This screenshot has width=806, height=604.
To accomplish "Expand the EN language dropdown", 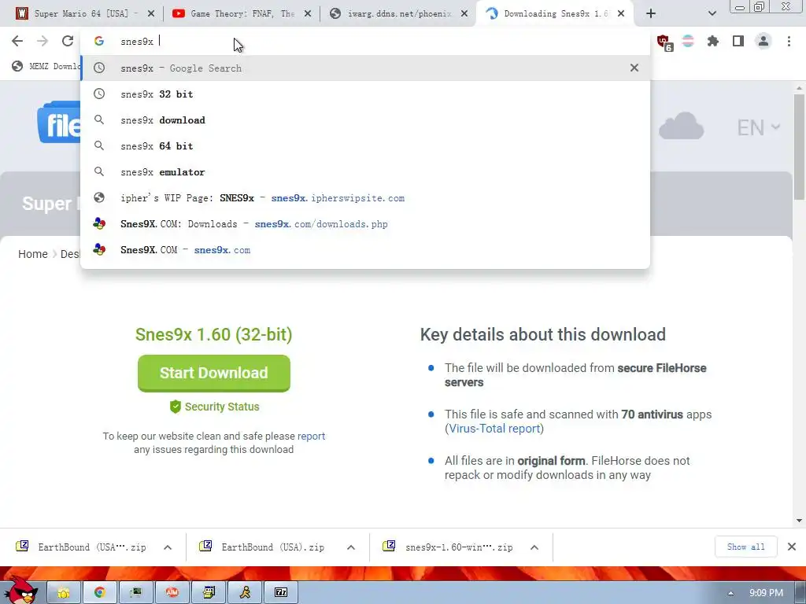I will point(759,127).
